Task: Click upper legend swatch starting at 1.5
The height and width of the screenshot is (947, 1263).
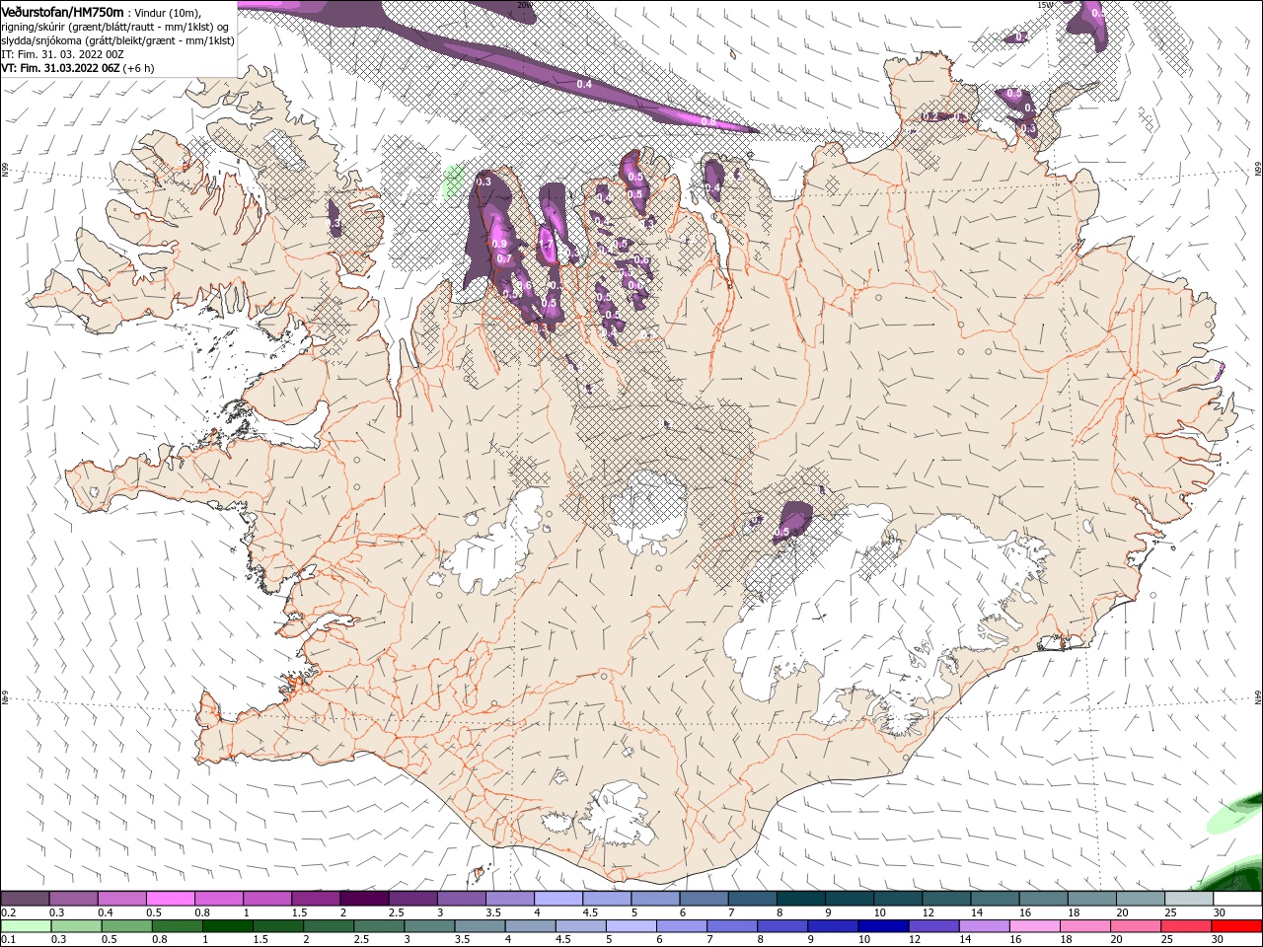Action: 316,899
